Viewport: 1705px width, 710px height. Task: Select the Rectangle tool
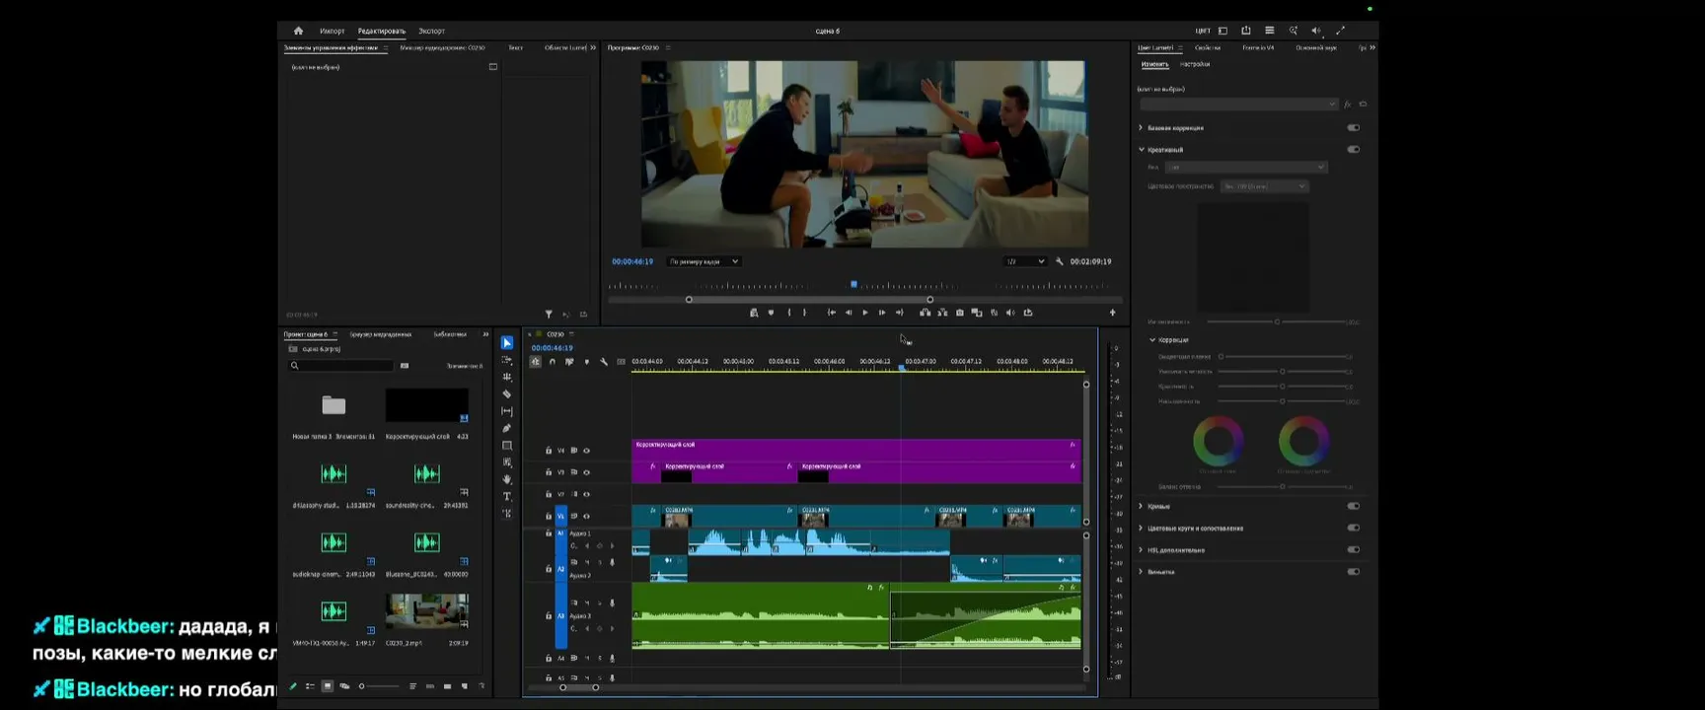(507, 446)
